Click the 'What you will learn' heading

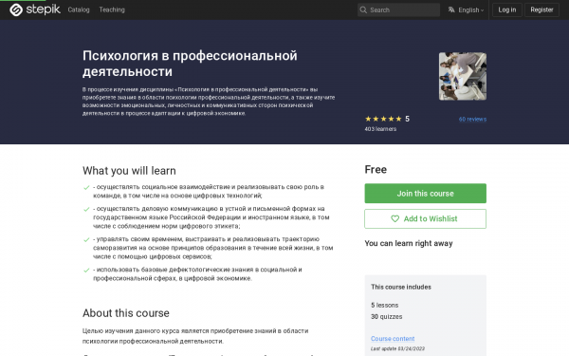point(129,171)
